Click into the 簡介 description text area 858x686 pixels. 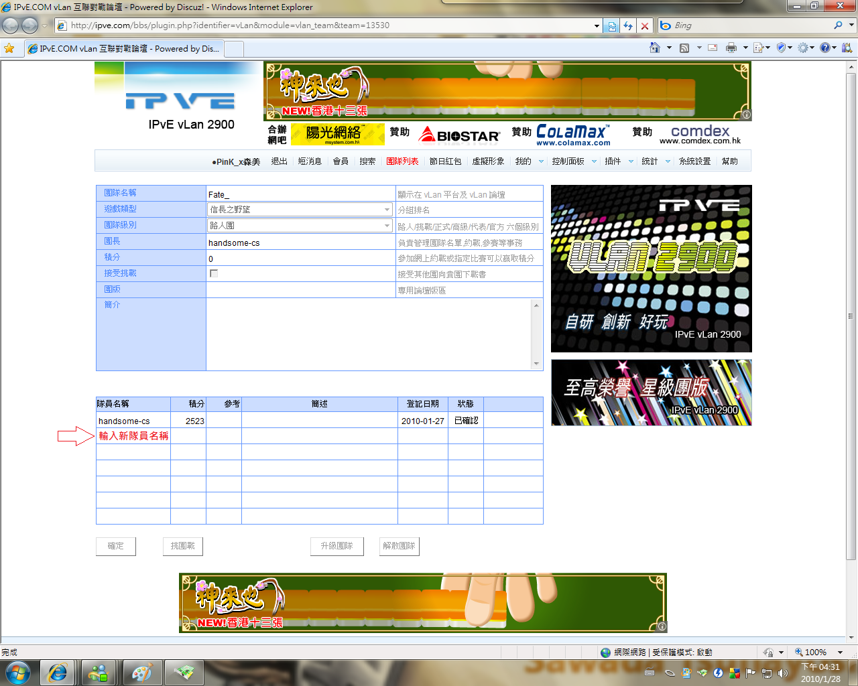pos(369,334)
